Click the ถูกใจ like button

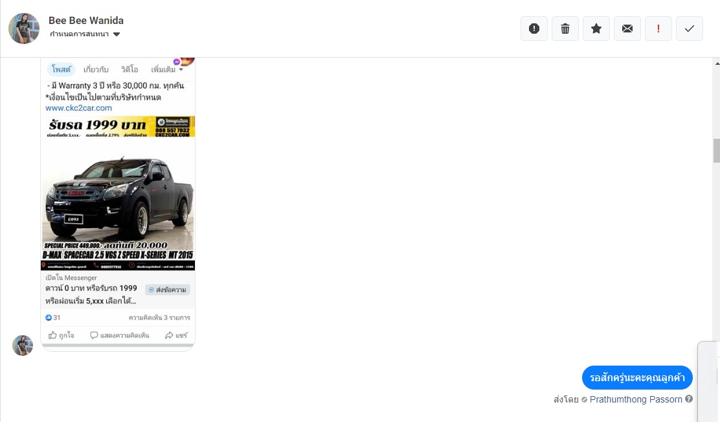tap(61, 335)
